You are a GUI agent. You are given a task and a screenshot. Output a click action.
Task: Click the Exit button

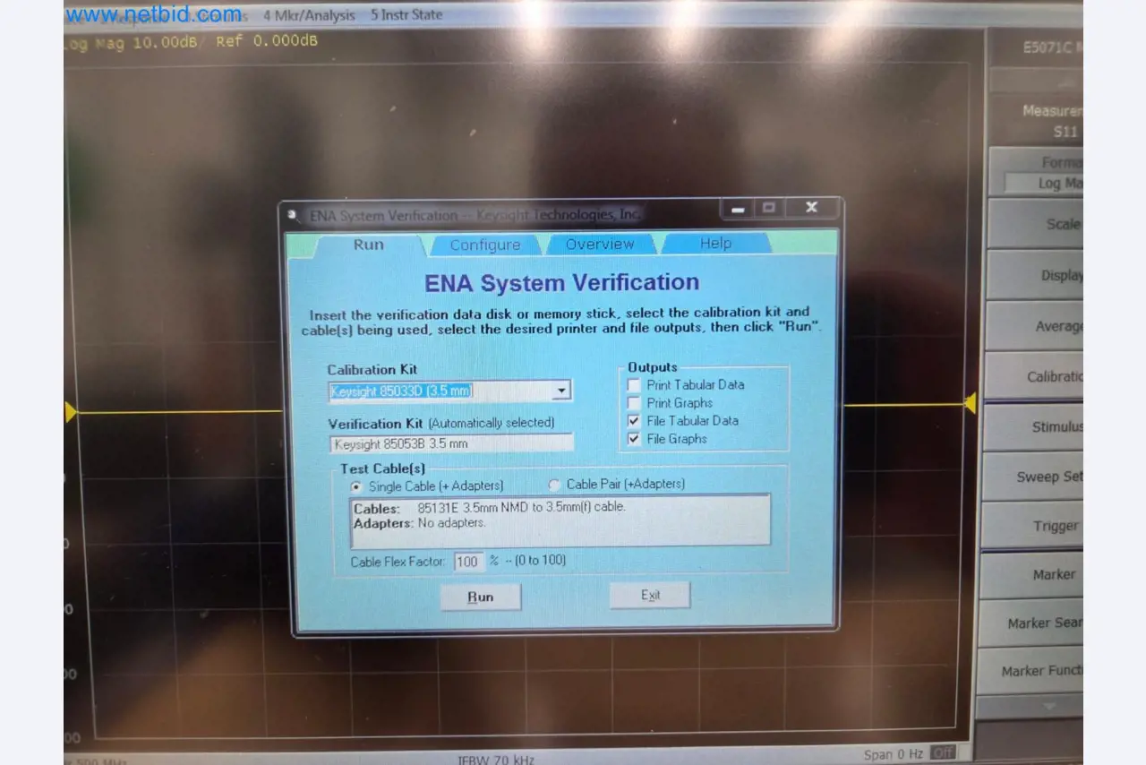click(x=650, y=596)
